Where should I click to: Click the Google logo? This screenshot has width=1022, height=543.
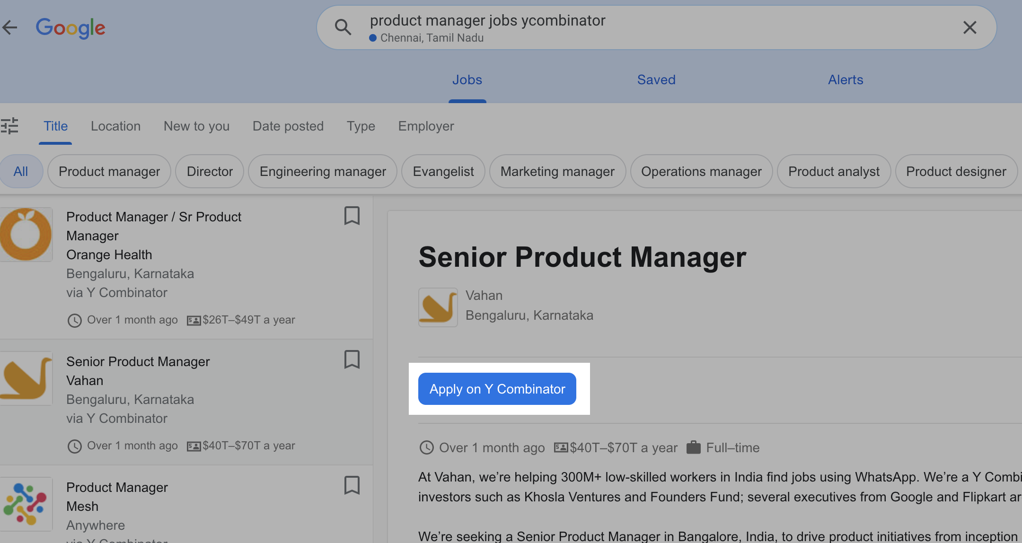click(70, 28)
